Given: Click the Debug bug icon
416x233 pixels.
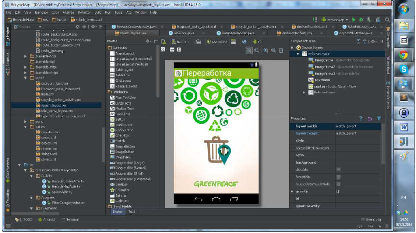Looking at the screenshot, I should click(361, 20).
